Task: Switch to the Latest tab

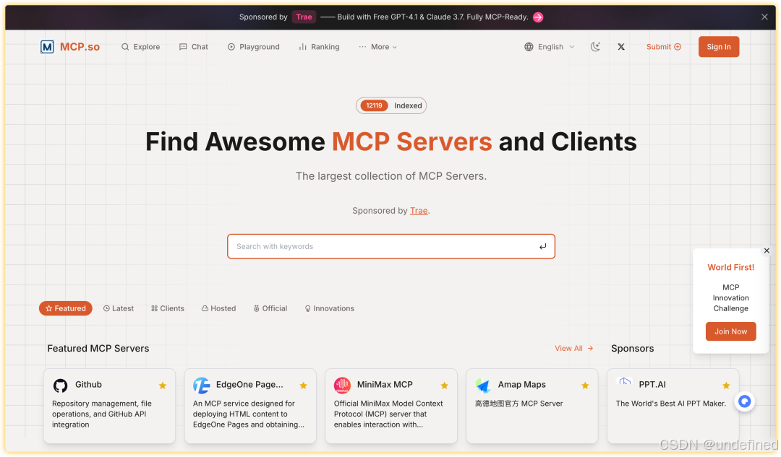Action: pyautogui.click(x=119, y=308)
